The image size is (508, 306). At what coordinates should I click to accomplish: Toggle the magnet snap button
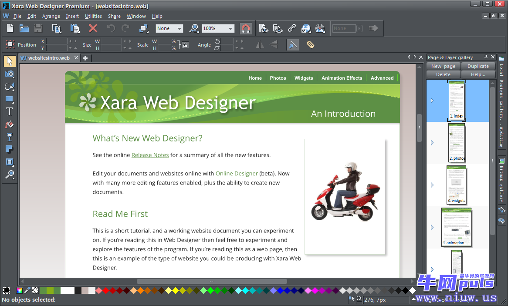(246, 28)
